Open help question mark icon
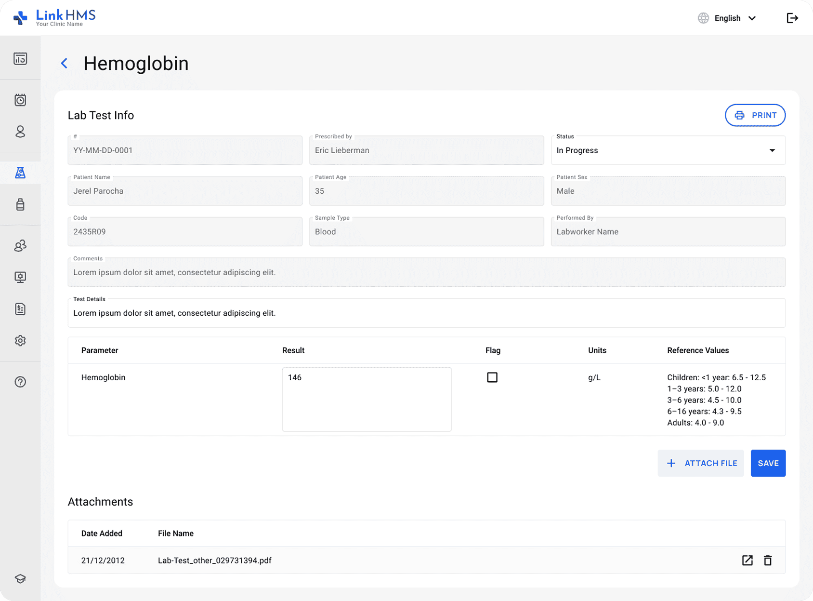 pos(20,382)
